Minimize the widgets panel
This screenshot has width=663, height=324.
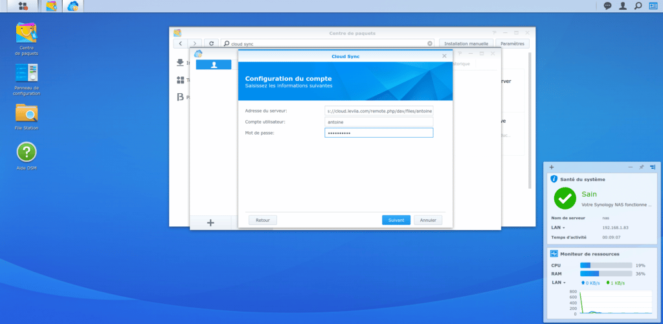(631, 167)
